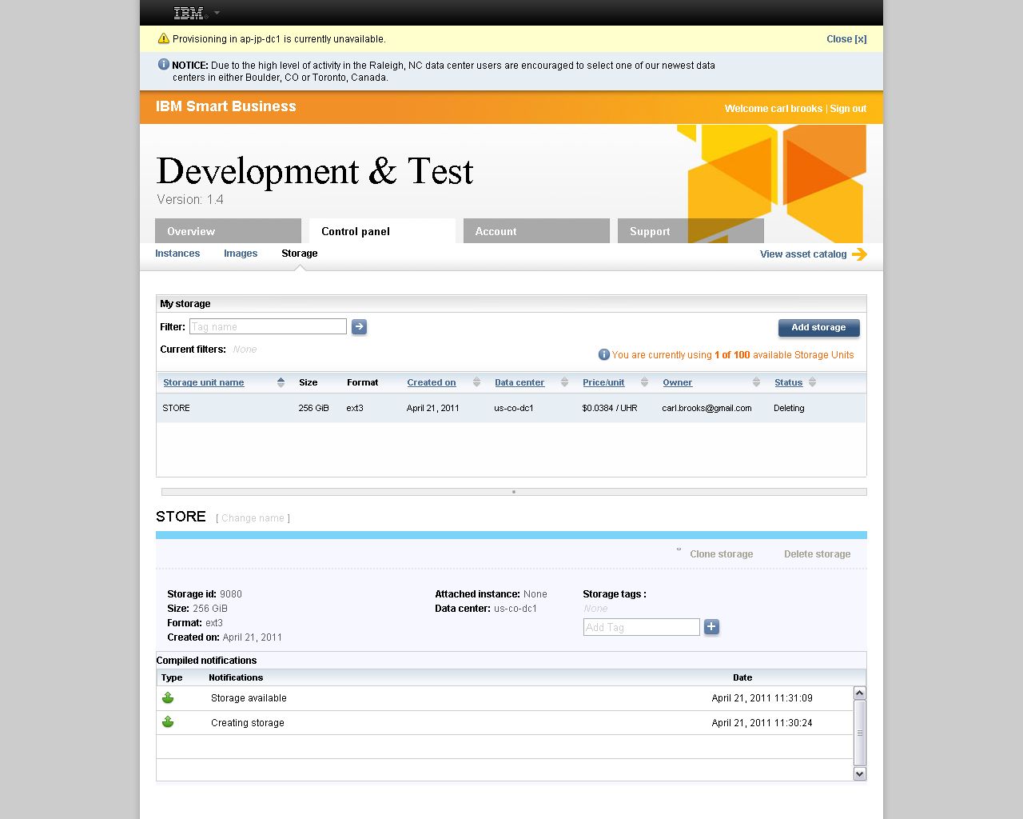This screenshot has width=1023, height=819.
Task: Go to the Instances sub-tab
Action: (177, 254)
